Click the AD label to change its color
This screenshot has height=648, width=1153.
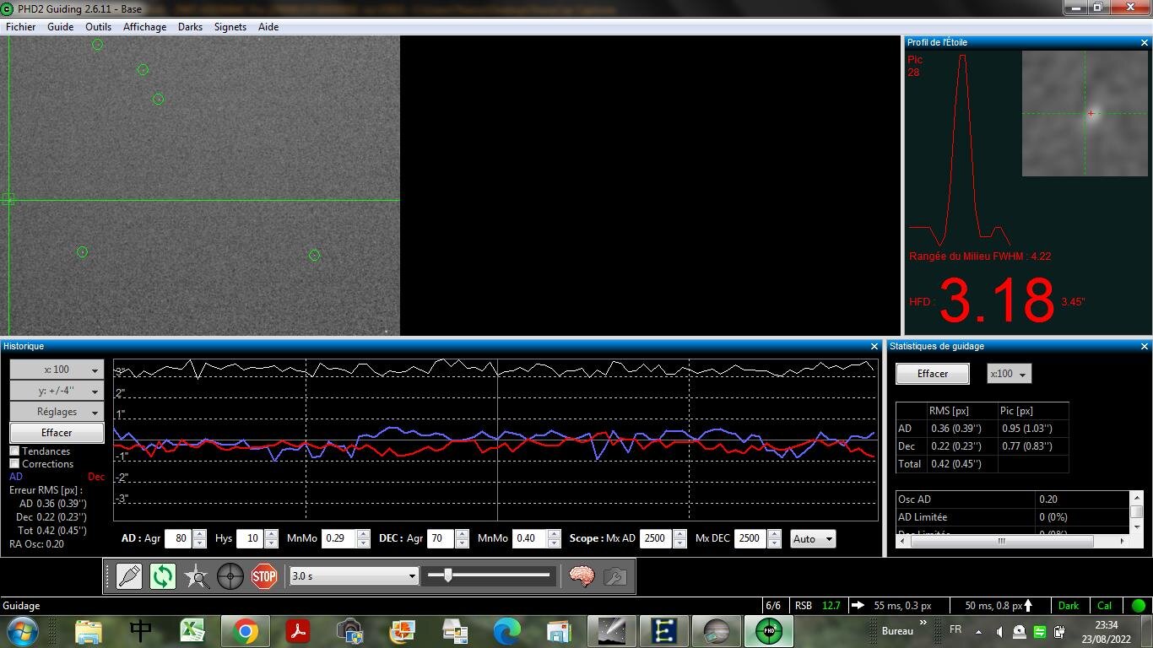coord(16,477)
